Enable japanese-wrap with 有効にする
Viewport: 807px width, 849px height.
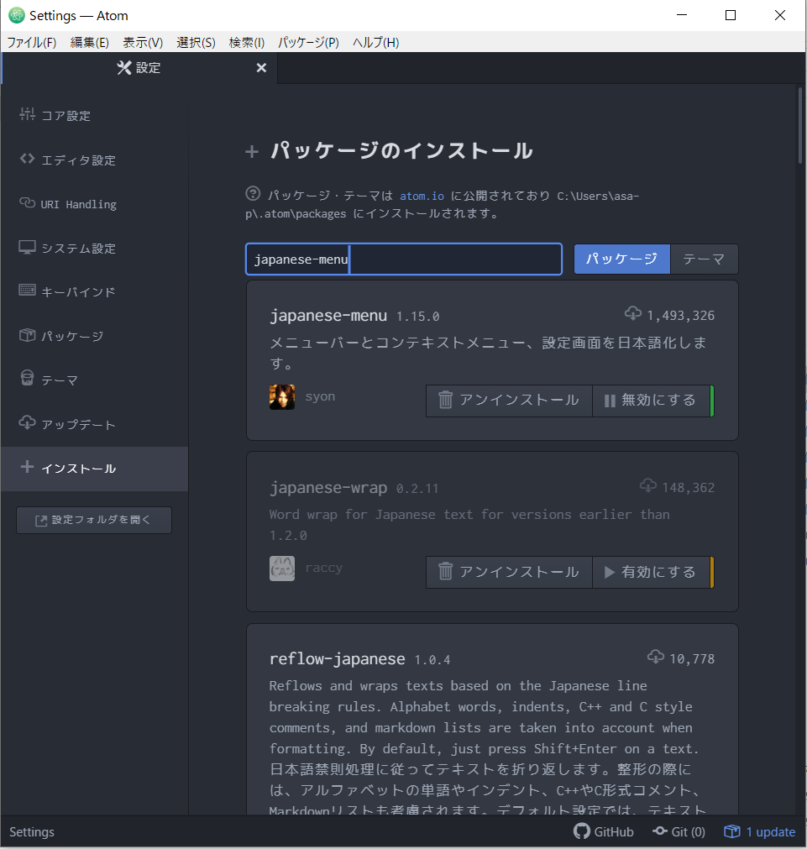tap(651, 572)
